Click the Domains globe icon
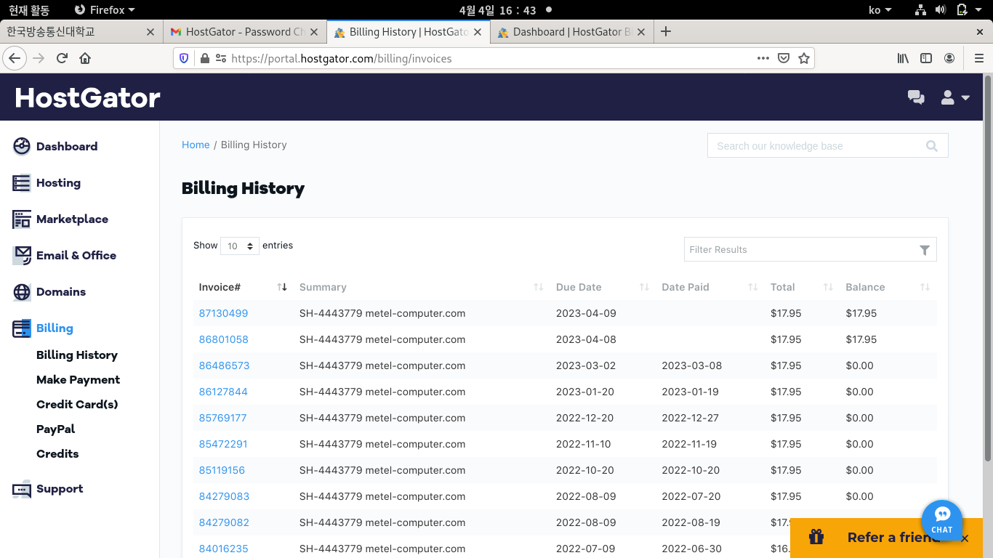The image size is (993, 558). pos(22,292)
